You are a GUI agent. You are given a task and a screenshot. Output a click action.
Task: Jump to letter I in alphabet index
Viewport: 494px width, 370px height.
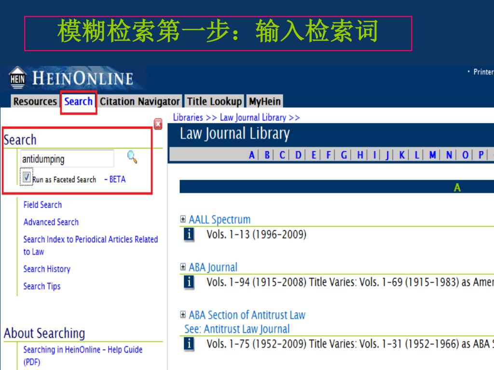(374, 155)
